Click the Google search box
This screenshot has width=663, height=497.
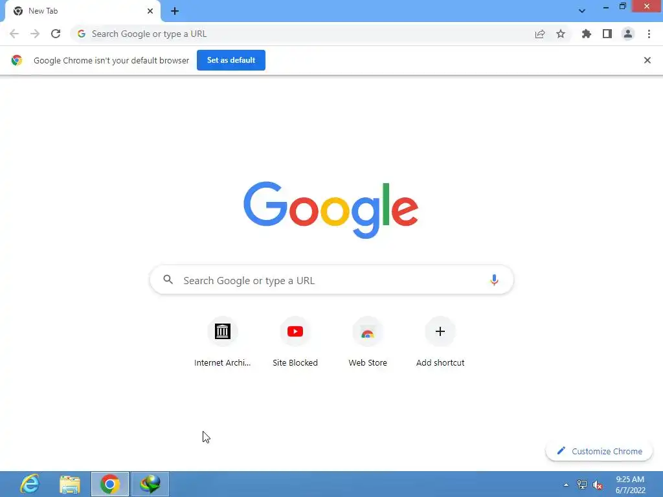point(331,280)
